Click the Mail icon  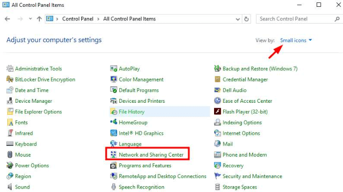[217, 144]
